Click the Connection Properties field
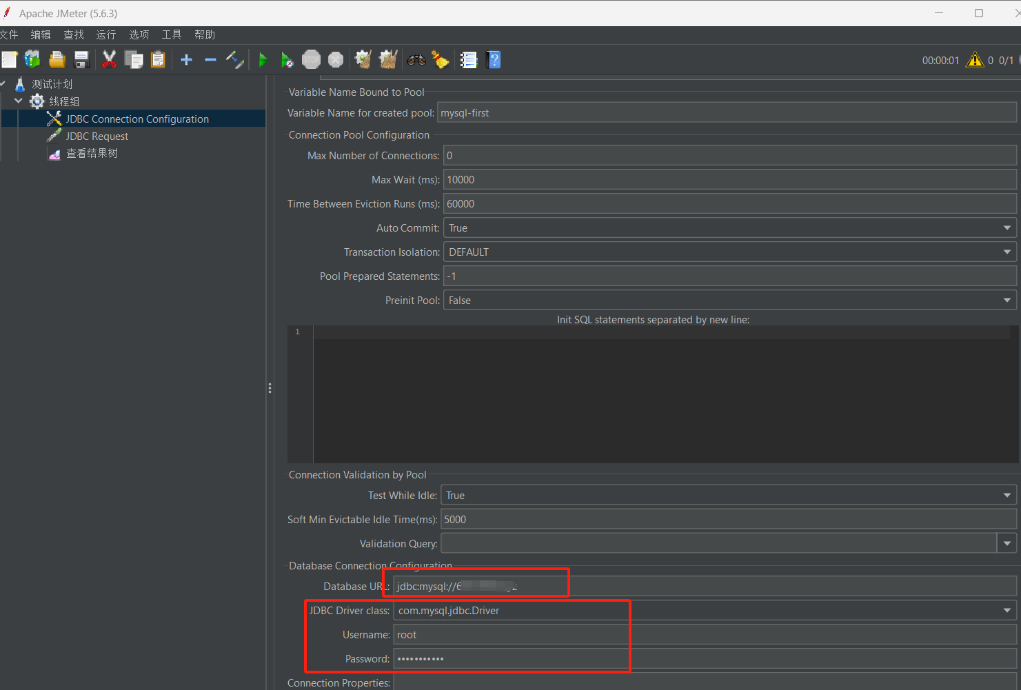The image size is (1021, 690). (705, 682)
